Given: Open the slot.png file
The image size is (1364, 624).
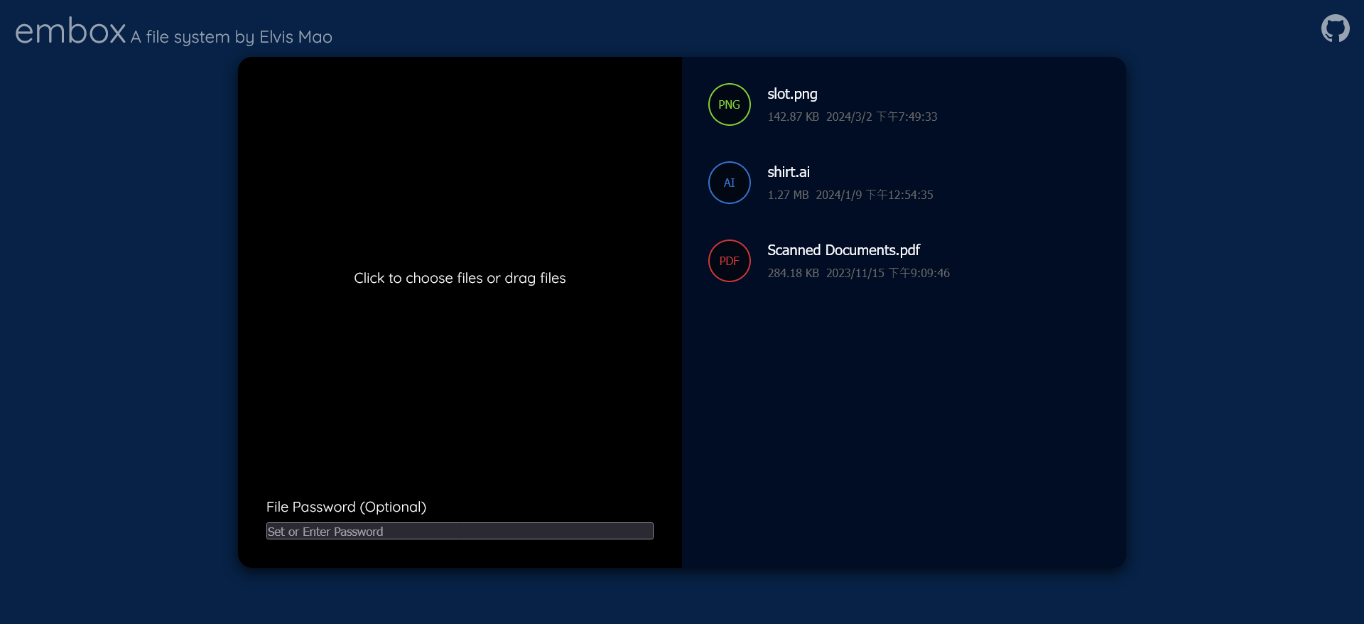Looking at the screenshot, I should click(x=792, y=94).
